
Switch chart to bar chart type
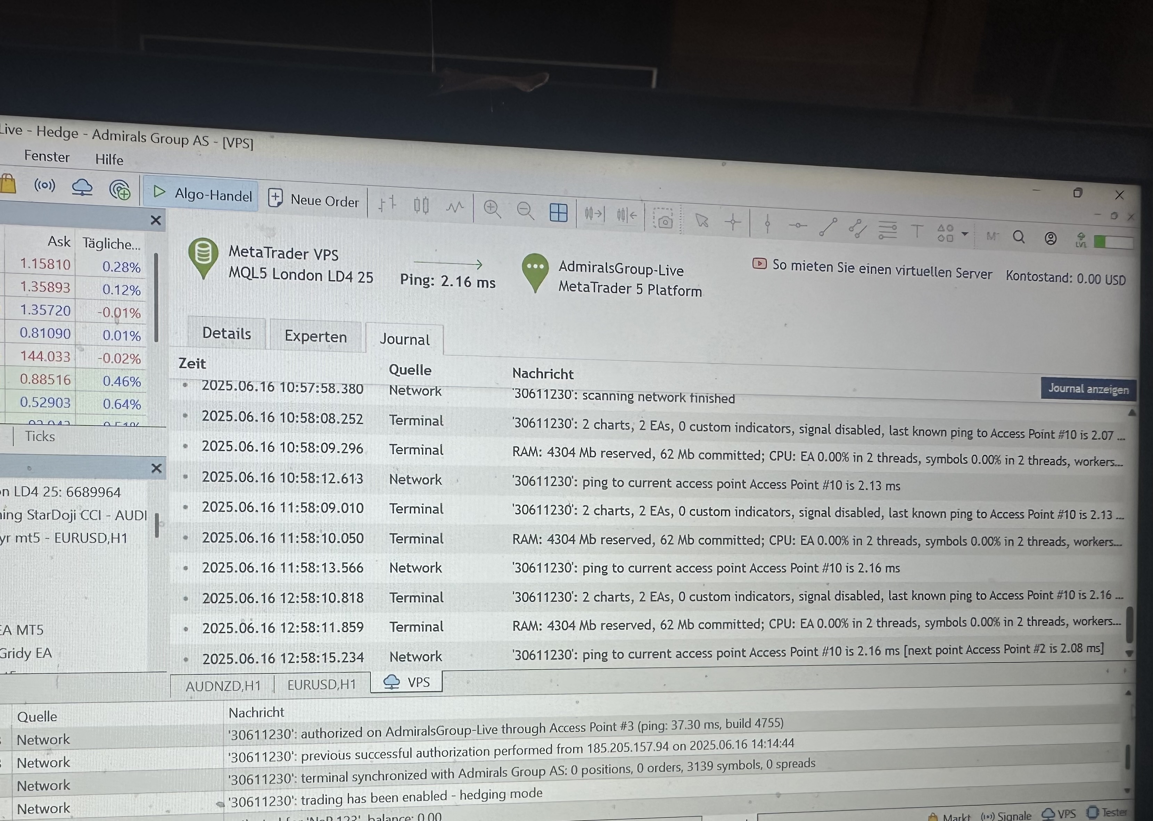pos(387,204)
